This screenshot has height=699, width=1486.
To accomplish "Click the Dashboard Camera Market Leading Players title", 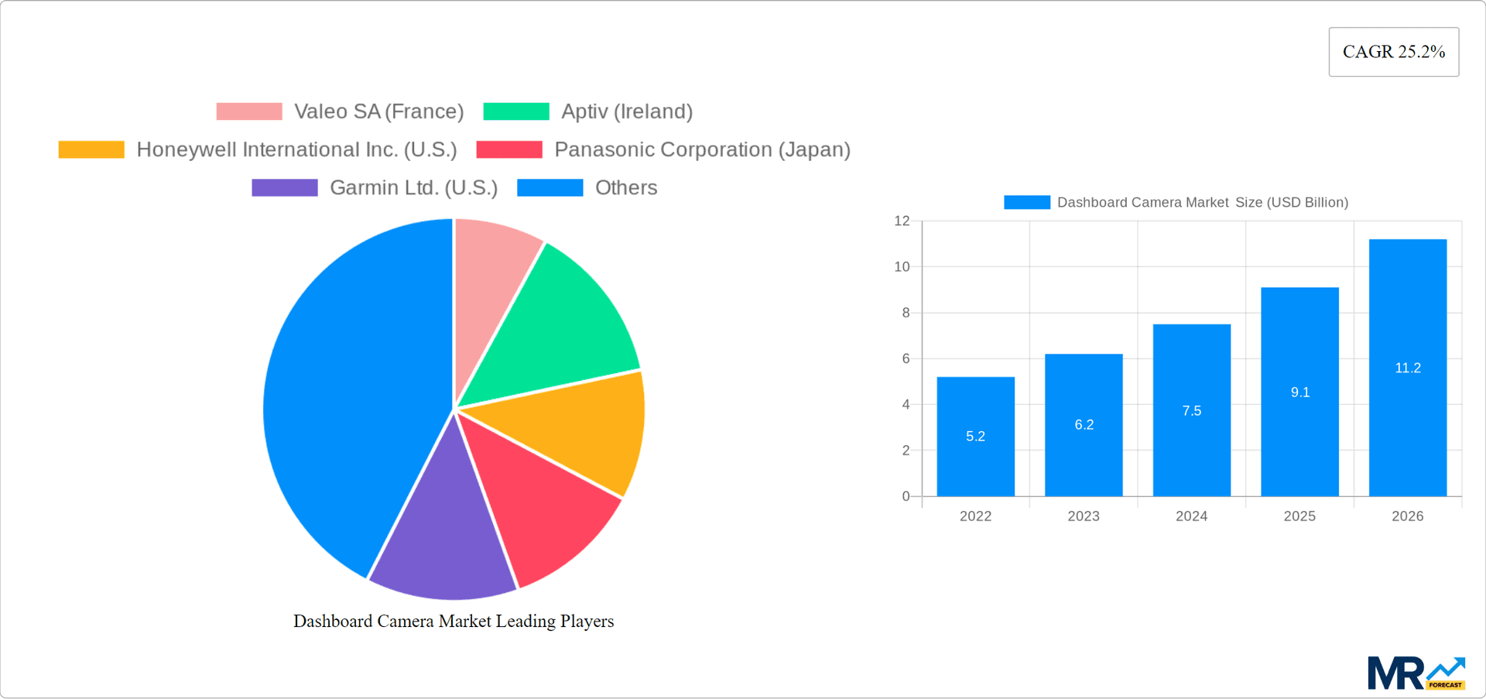I will click(x=453, y=621).
